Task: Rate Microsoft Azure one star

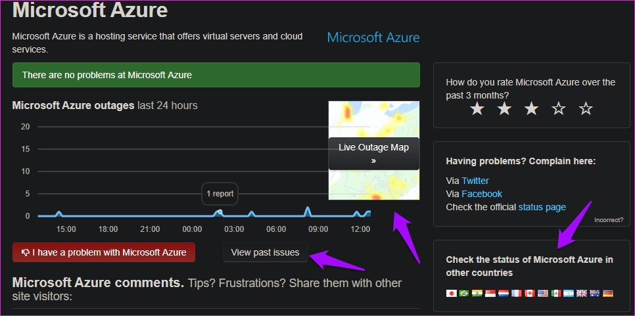Action: (x=477, y=108)
